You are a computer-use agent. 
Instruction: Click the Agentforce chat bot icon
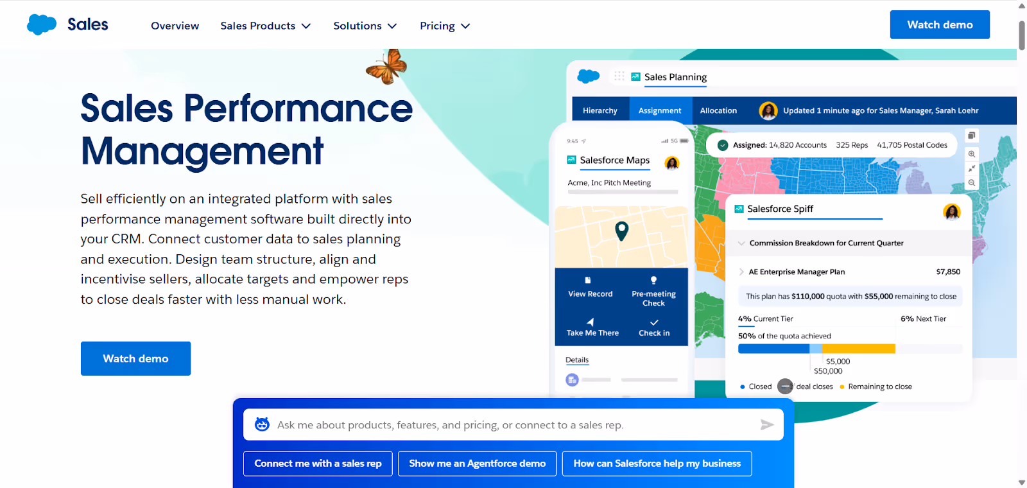(262, 424)
